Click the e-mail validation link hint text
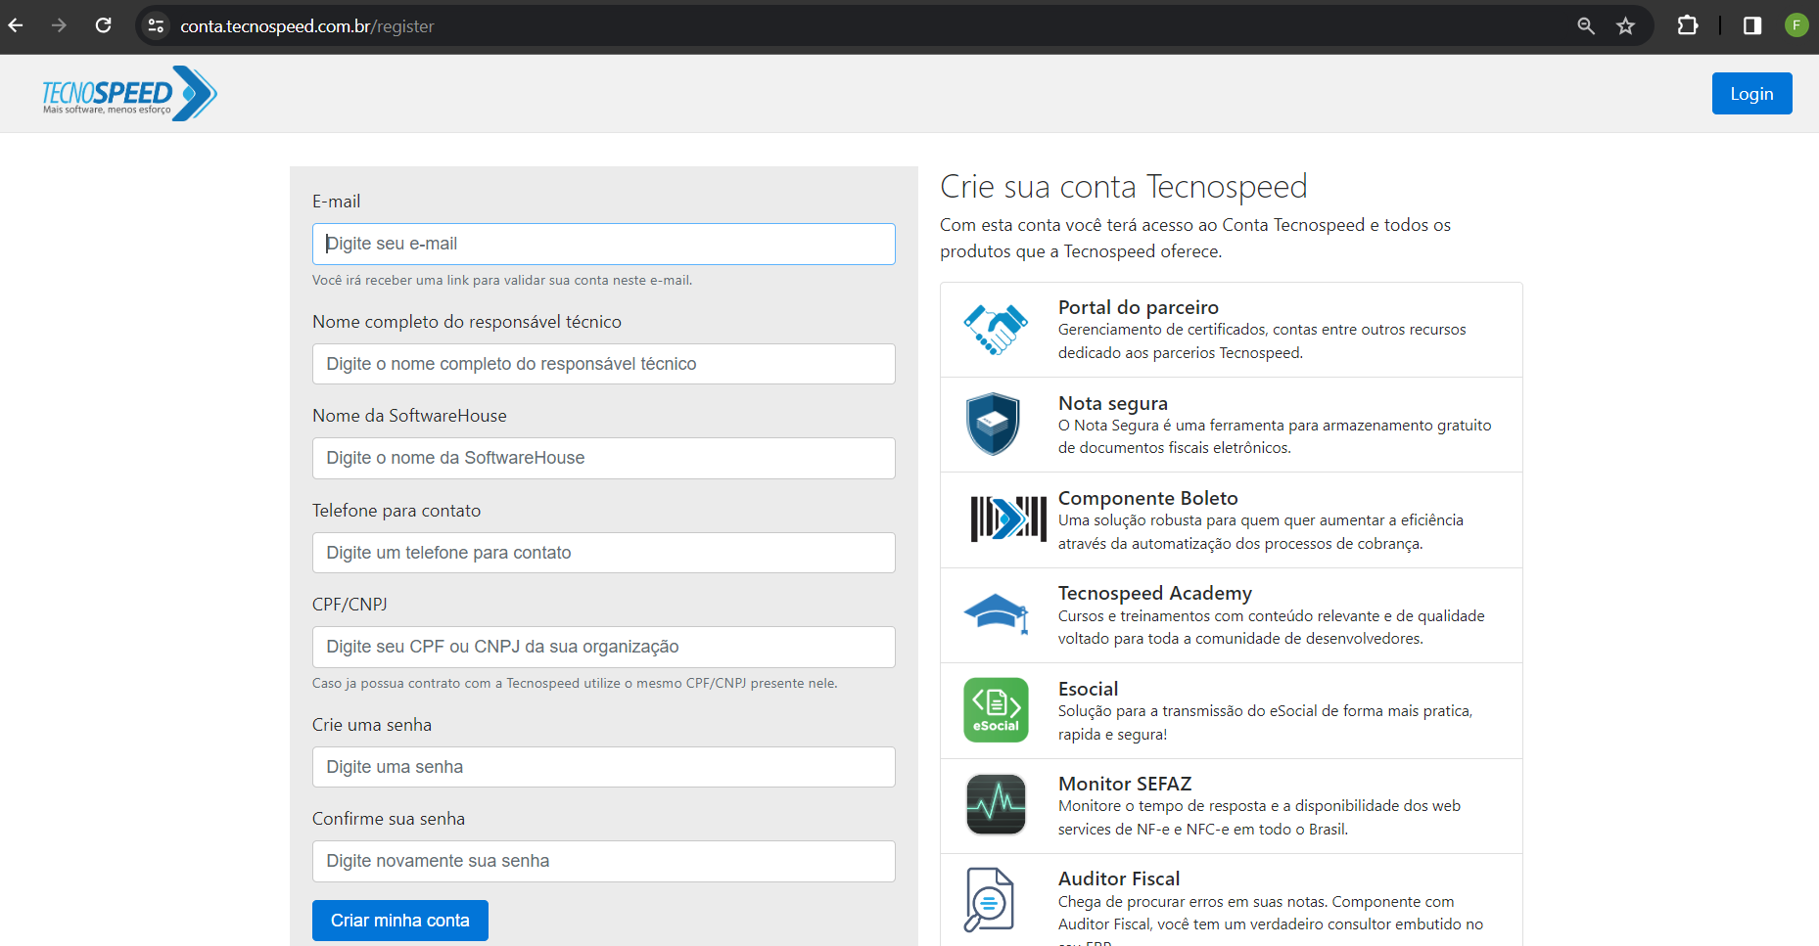The height and width of the screenshot is (946, 1819). 502,280
